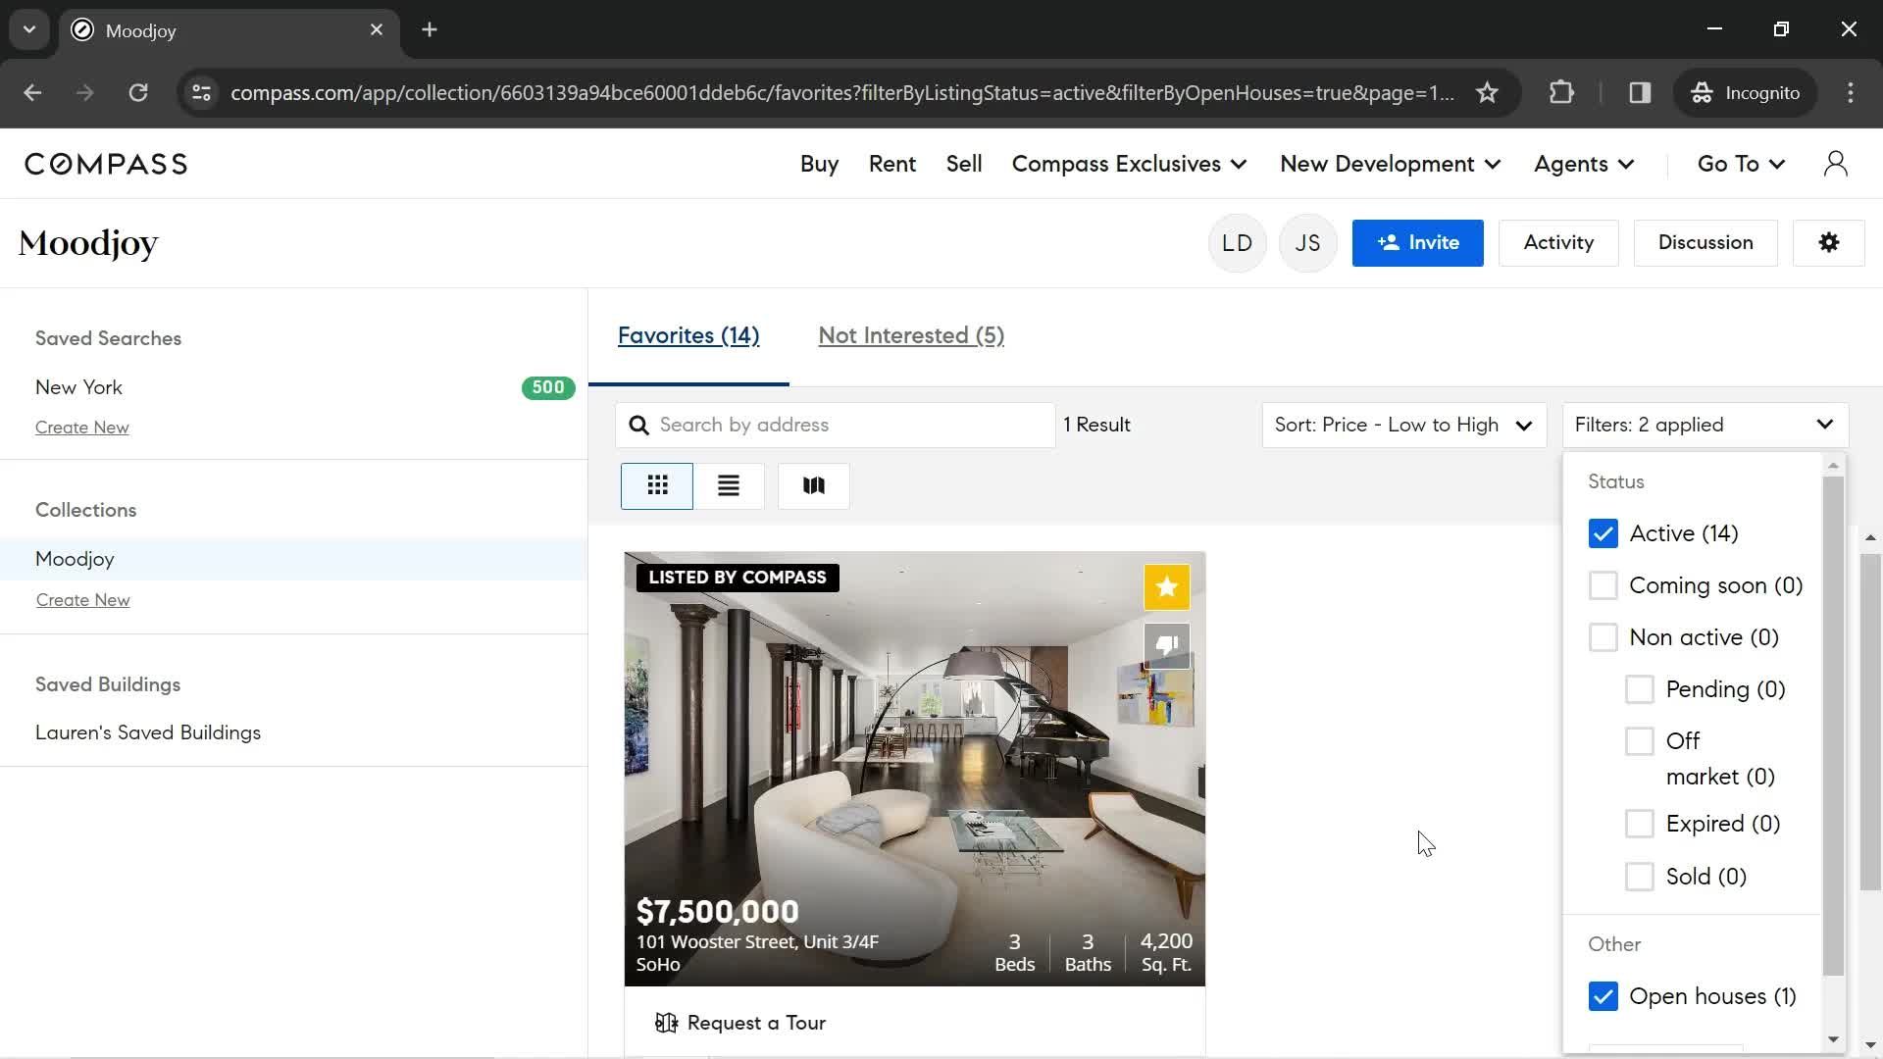This screenshot has width=1883, height=1059.
Task: Open the Sell page
Action: (x=964, y=164)
